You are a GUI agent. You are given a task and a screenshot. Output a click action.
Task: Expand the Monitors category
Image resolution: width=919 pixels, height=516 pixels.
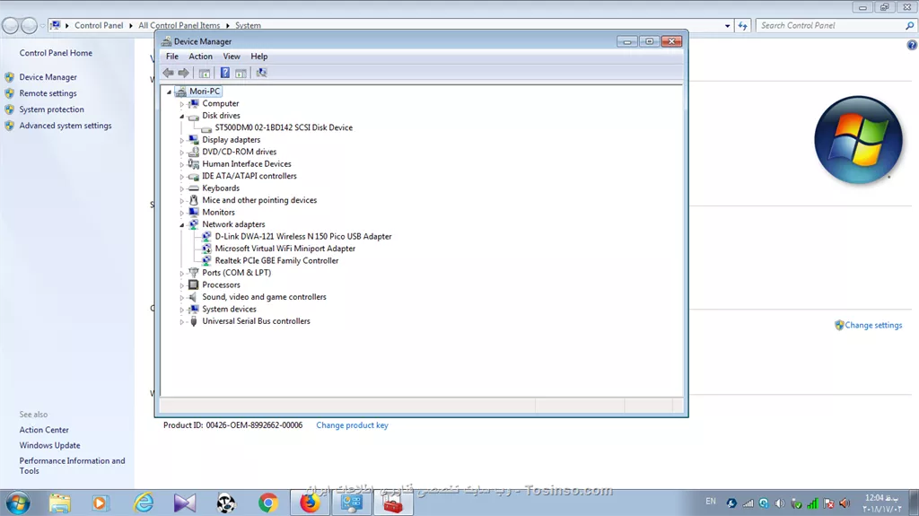181,213
